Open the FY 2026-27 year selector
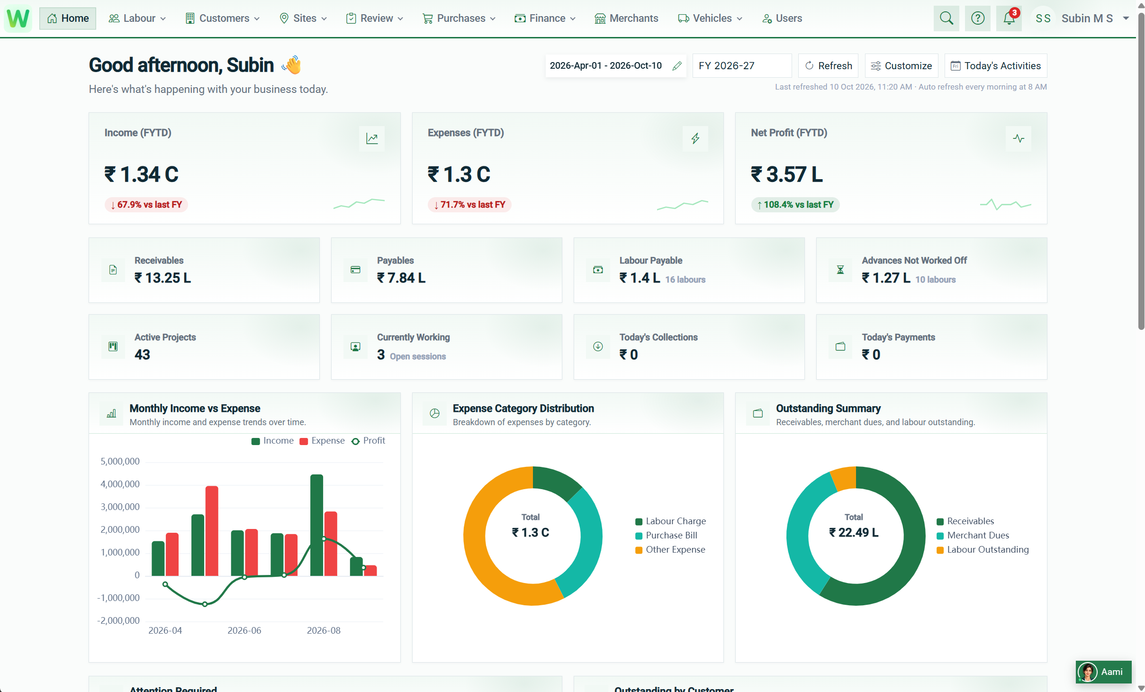 [x=741, y=66]
